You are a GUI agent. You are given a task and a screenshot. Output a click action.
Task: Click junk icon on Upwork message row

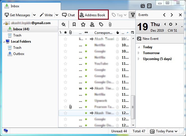point(117,101)
